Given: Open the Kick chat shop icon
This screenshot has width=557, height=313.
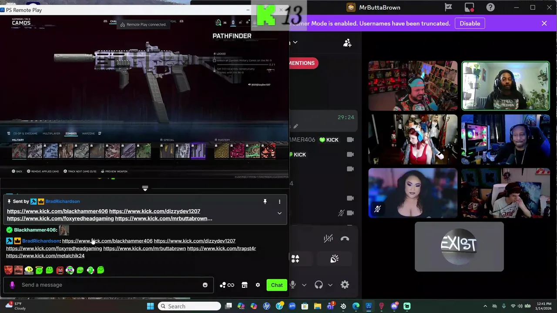Looking at the screenshot, I should pyautogui.click(x=245, y=285).
